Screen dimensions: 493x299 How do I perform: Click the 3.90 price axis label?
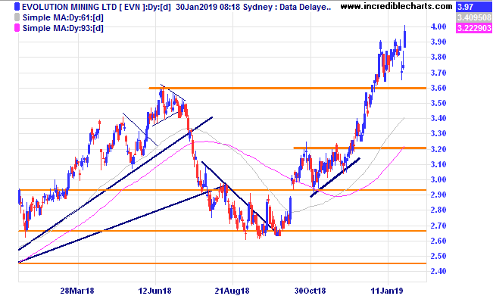click(x=438, y=42)
